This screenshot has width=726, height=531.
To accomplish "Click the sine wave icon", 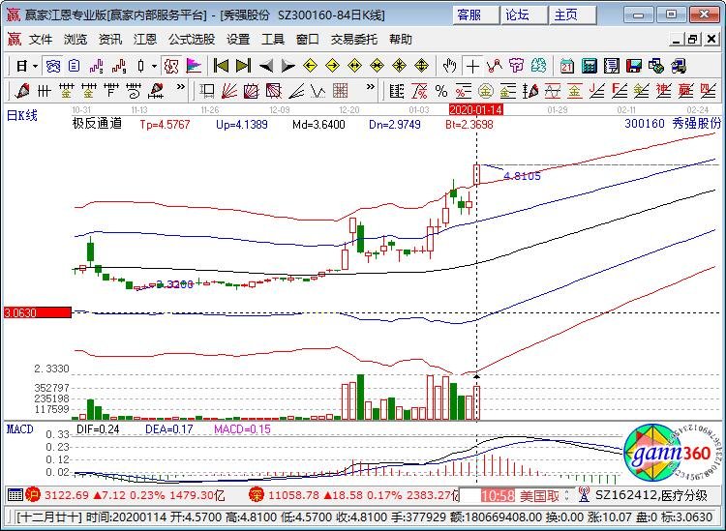I will tap(553, 91).
